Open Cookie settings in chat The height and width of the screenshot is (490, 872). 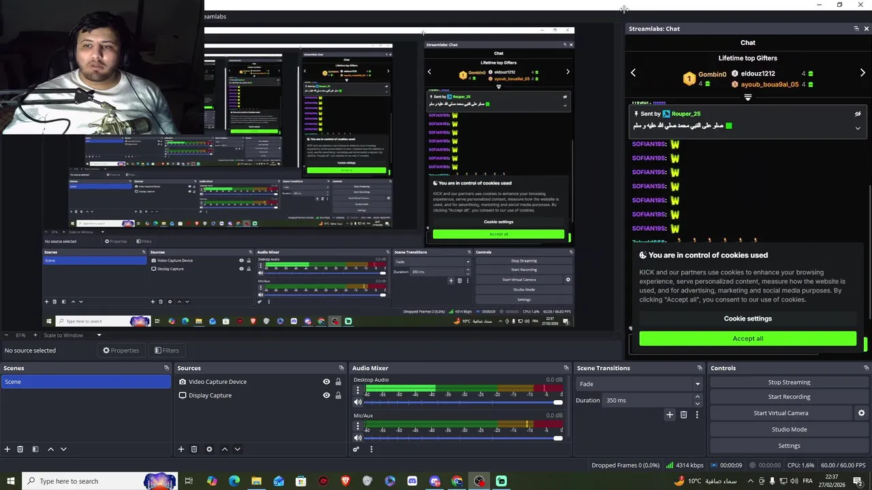click(747, 318)
